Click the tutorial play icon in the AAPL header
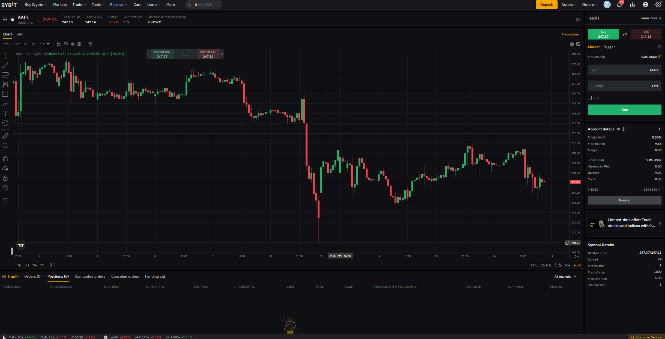665x339 pixels. (578, 19)
